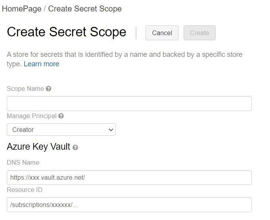Focus the Scope Name text field

129,103
